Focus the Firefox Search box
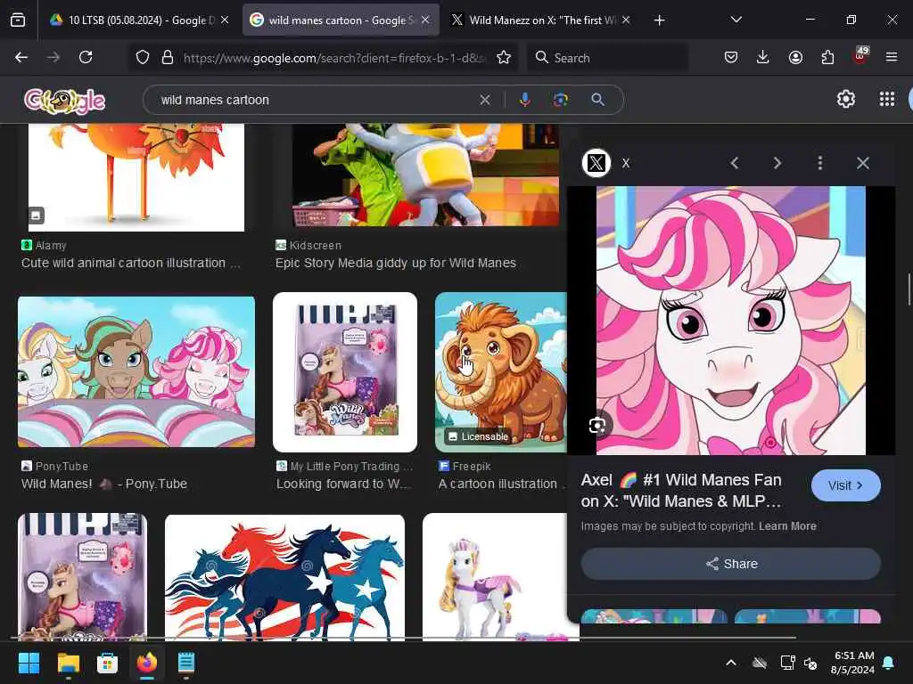 (608, 58)
